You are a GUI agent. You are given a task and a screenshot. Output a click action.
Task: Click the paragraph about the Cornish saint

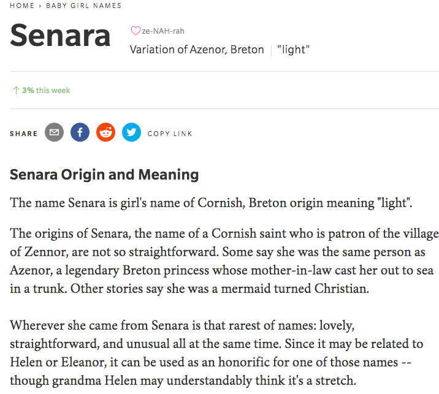(219, 260)
